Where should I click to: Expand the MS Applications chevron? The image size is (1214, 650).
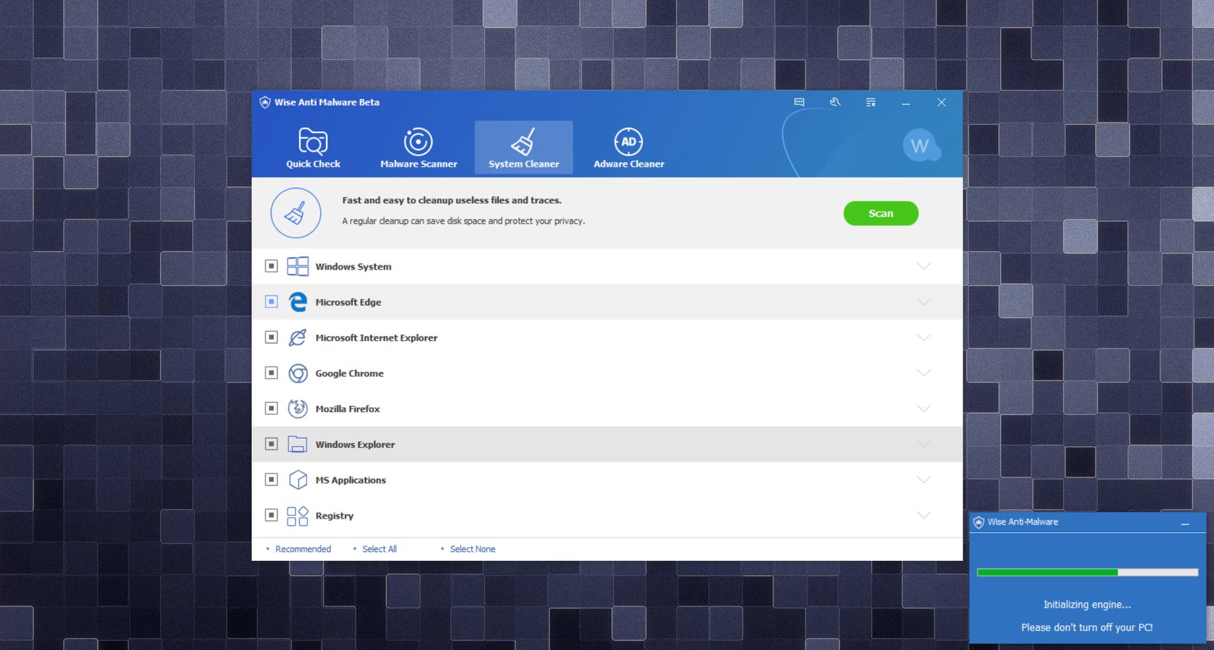click(924, 479)
